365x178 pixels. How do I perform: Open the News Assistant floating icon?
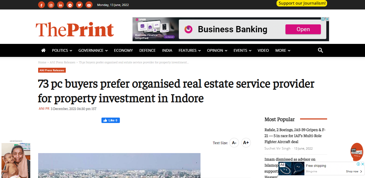pyautogui.click(x=357, y=152)
